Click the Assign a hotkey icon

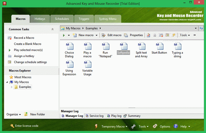(10, 56)
